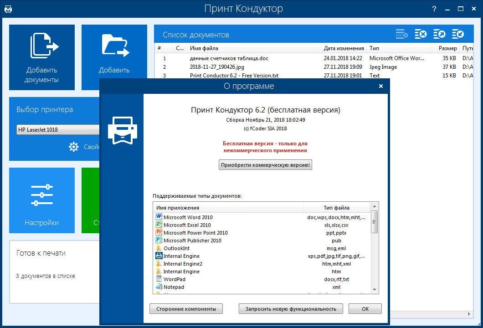Click the Microsoft Publisher 2010 icon
This screenshot has width=483, height=328.
tap(159, 240)
